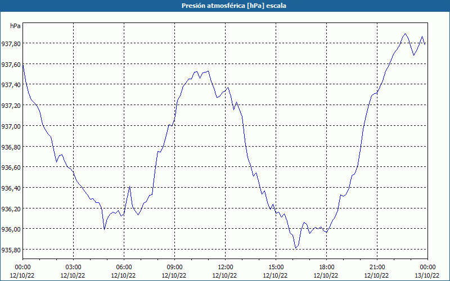This screenshot has height=281, width=450.
Task: Select the 936,80 y-axis label
Action: click(11, 147)
